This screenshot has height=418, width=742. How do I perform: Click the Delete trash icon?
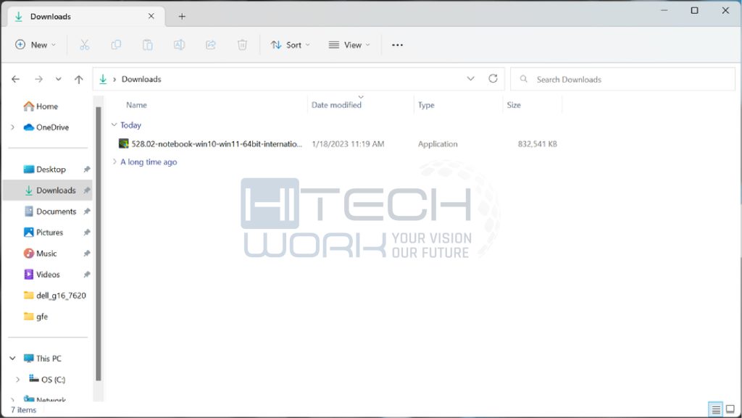click(x=242, y=45)
